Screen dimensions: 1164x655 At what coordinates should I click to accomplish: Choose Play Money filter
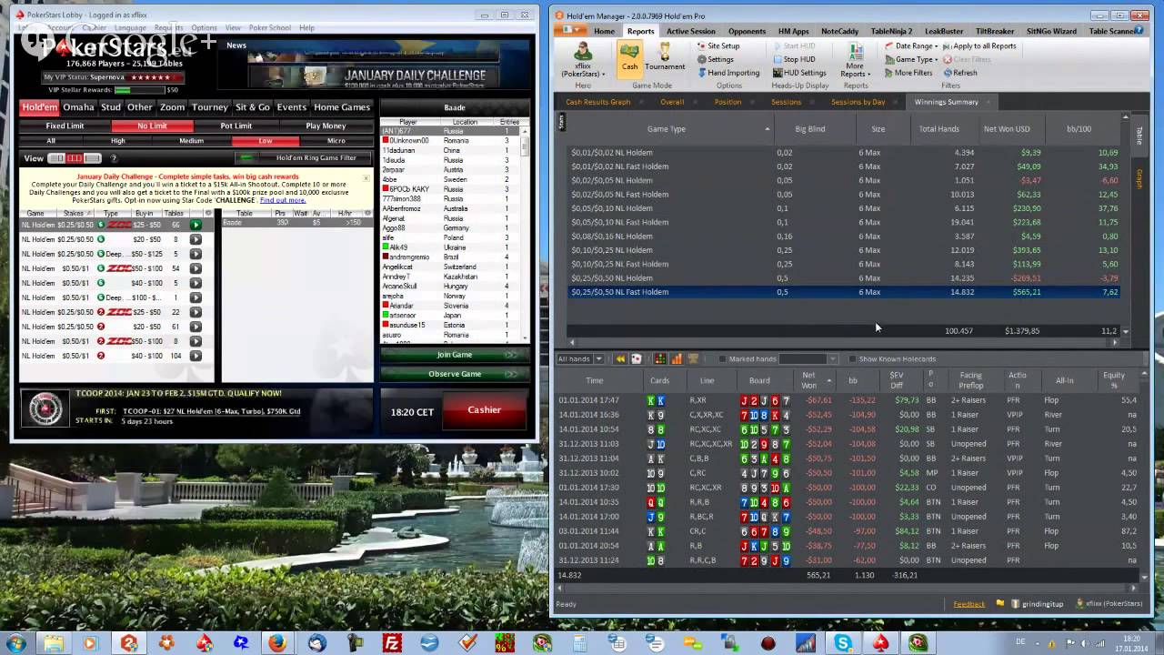pyautogui.click(x=326, y=126)
